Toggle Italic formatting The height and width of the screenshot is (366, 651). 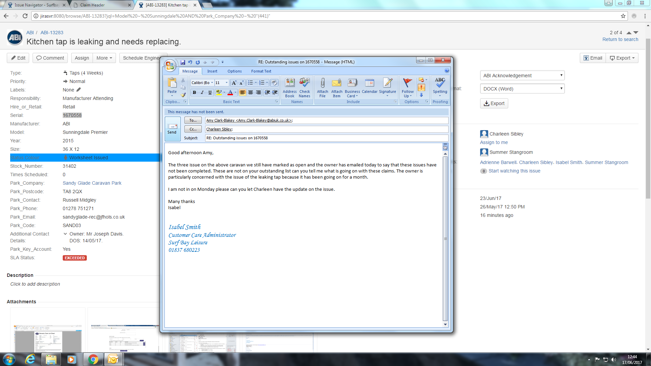click(202, 93)
